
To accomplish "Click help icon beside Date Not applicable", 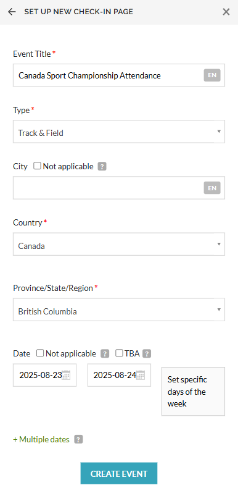I will pyautogui.click(x=105, y=354).
